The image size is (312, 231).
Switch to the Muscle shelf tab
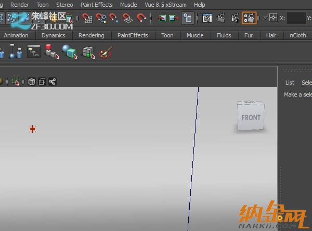[x=195, y=35]
